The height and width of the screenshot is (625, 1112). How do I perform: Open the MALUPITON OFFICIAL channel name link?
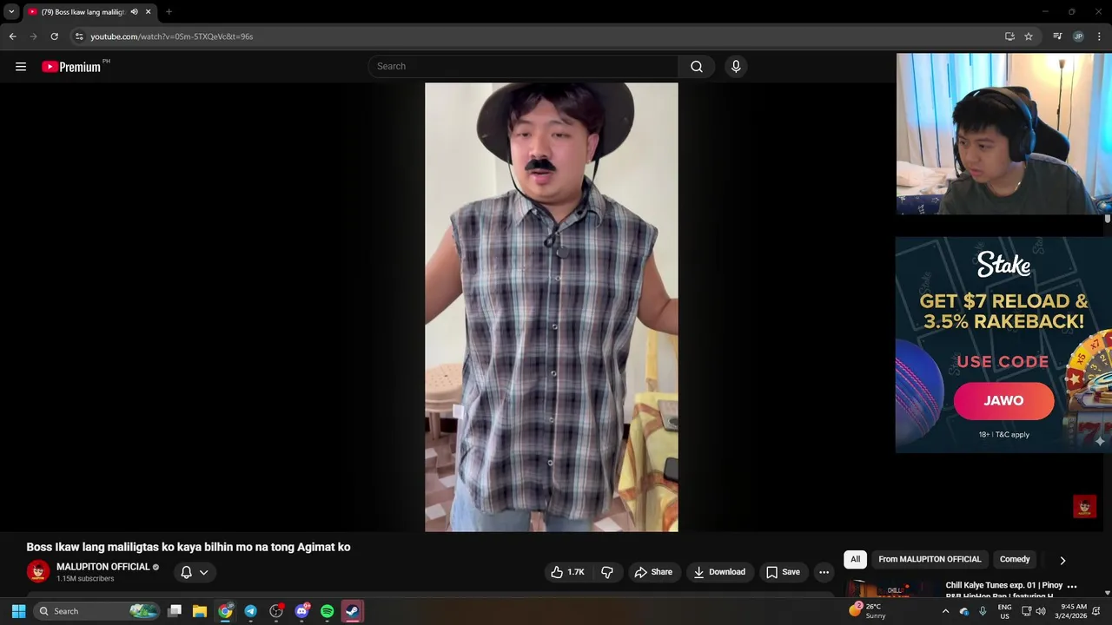click(103, 567)
